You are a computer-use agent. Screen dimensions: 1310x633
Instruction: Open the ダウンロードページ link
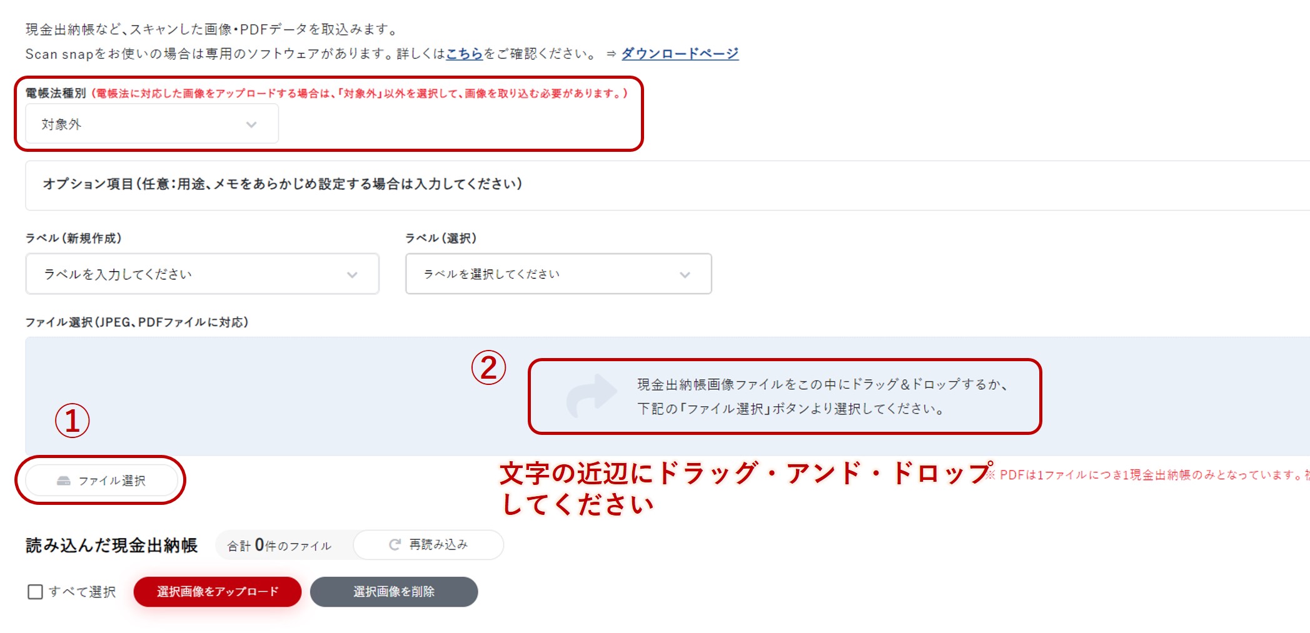[x=680, y=54]
